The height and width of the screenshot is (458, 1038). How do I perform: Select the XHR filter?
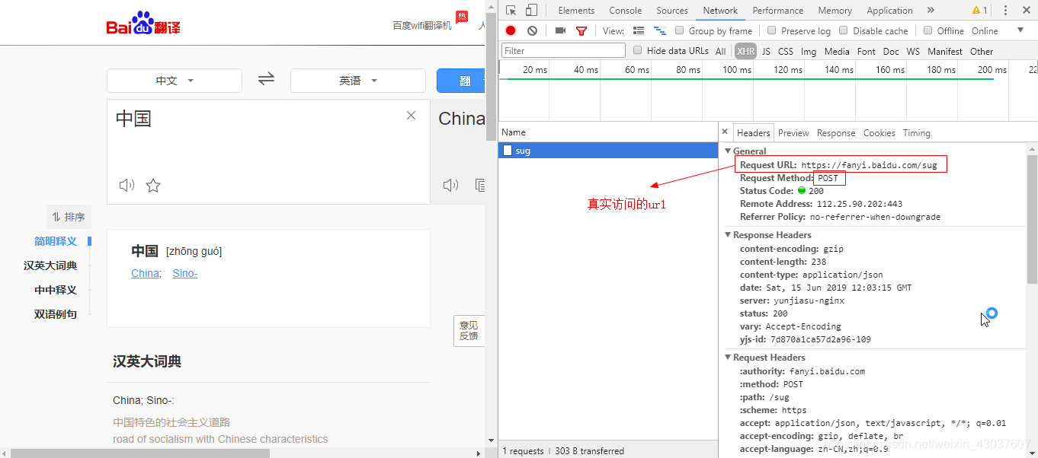pos(745,51)
